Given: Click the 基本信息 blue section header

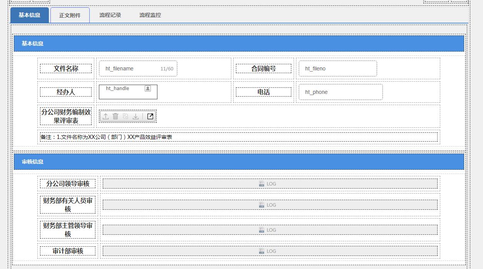Looking at the screenshot, I should click(239, 43).
